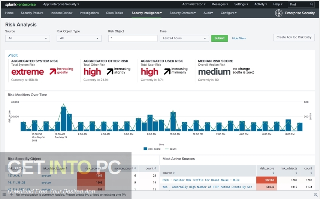
Task: Click in the Risk Object input field
Action: click(133, 38)
